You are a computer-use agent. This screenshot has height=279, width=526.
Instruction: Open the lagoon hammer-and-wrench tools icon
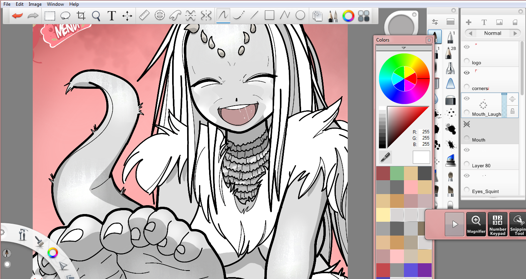point(23,234)
